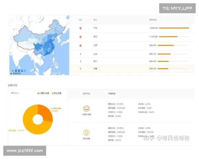Click the dark blue Sichuan region on the map
Image resolution: width=199 pixels, height=159 pixels.
tap(38, 47)
